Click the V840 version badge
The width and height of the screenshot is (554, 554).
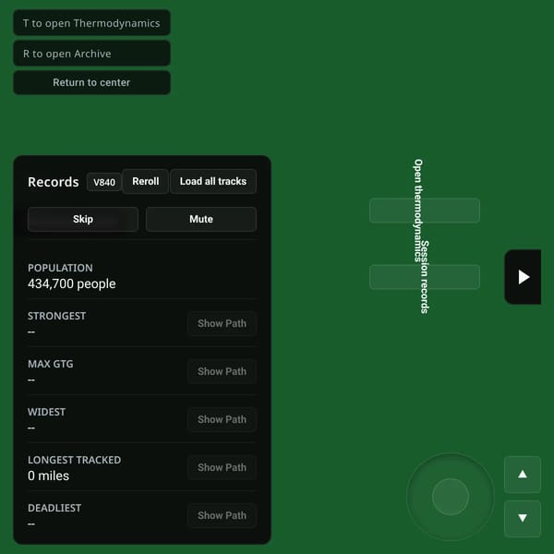pyautogui.click(x=104, y=182)
